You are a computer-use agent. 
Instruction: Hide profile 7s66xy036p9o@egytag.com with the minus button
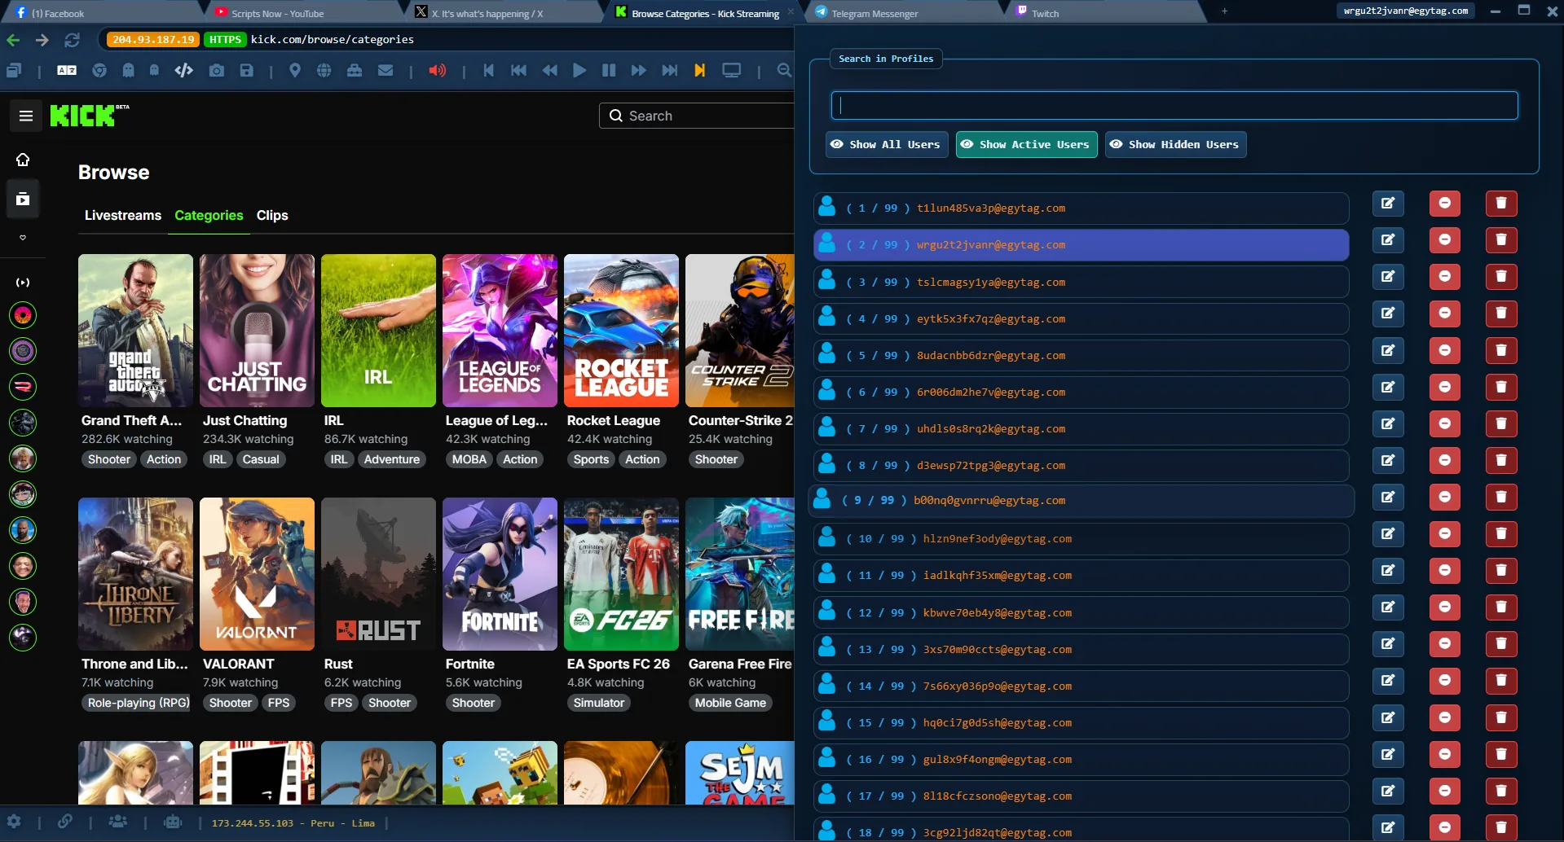[x=1445, y=680]
